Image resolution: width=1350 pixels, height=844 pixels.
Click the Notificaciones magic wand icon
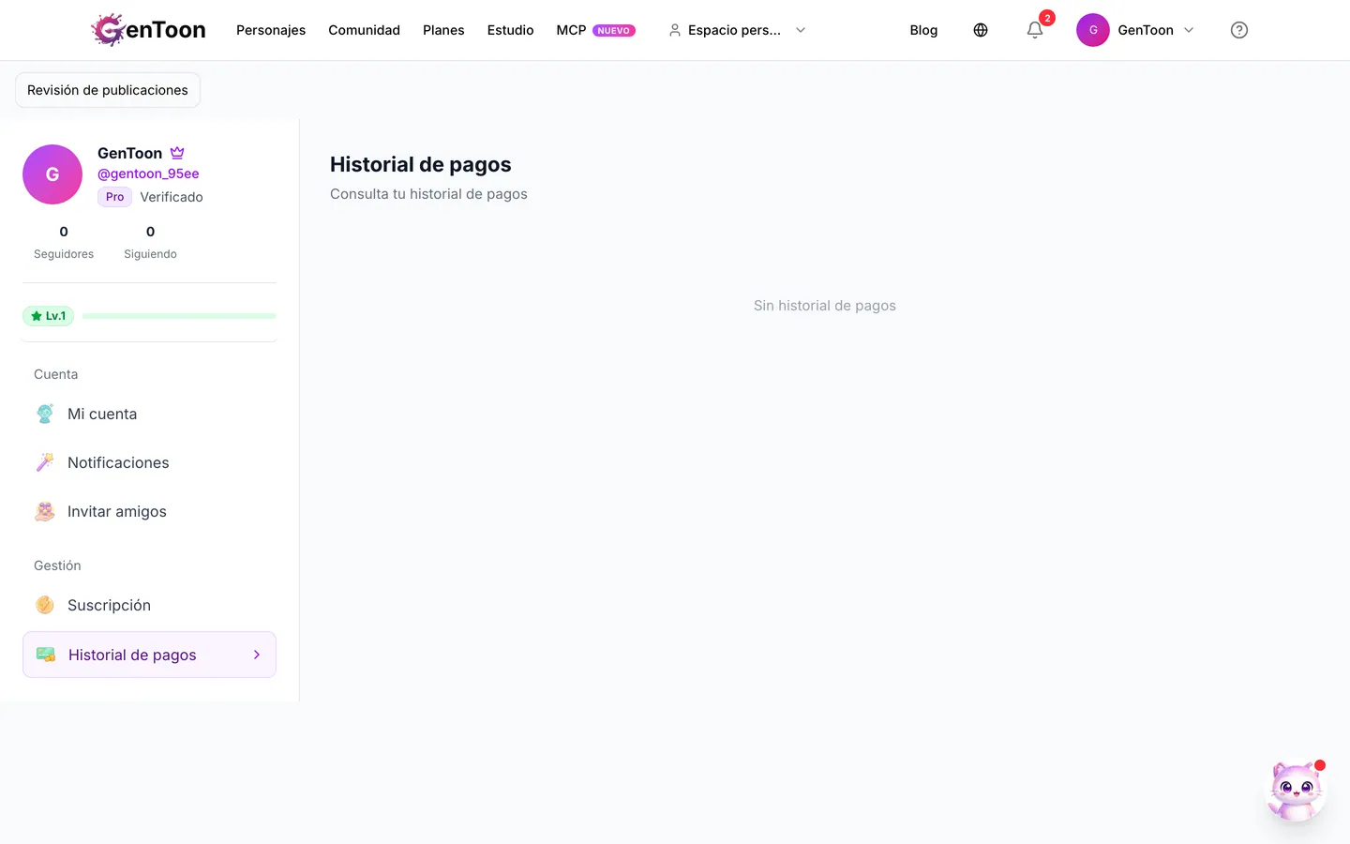click(45, 462)
